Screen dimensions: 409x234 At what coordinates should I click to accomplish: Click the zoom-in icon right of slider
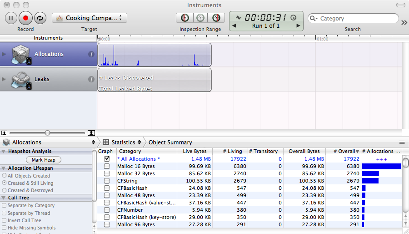[x=91, y=133]
